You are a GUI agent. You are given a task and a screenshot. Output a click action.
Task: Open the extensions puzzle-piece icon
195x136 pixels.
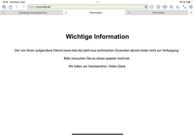click(165, 7)
